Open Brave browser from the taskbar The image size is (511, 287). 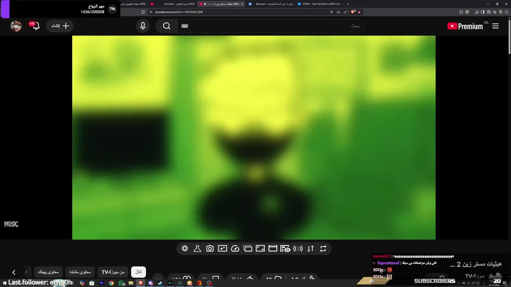coord(141,283)
